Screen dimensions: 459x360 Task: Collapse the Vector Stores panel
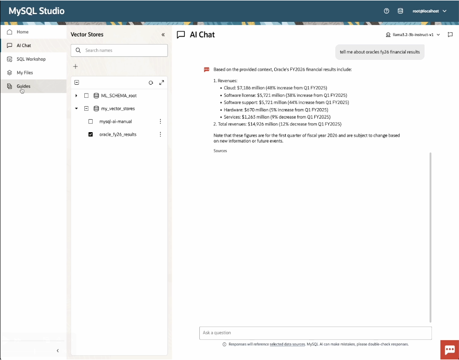coord(163,34)
